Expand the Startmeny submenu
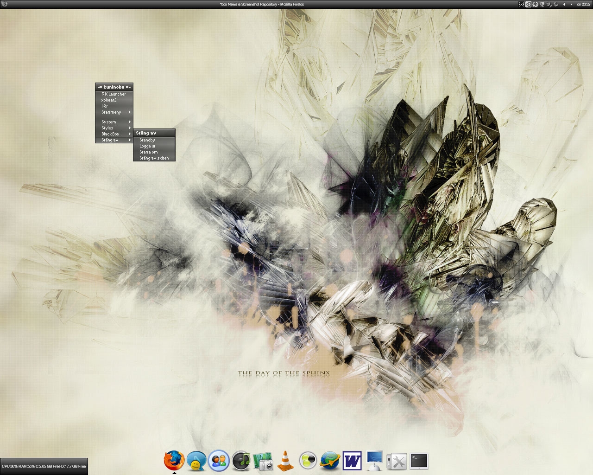The width and height of the screenshot is (593, 475). click(114, 112)
